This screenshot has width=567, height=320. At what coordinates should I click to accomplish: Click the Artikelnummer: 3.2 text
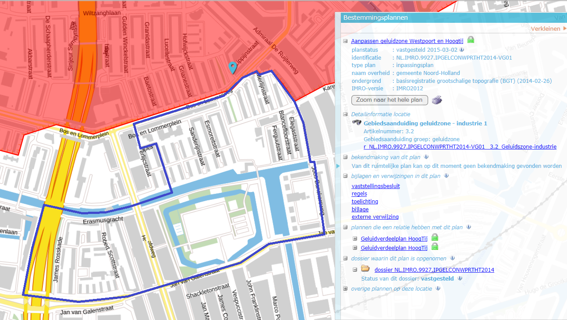389,131
